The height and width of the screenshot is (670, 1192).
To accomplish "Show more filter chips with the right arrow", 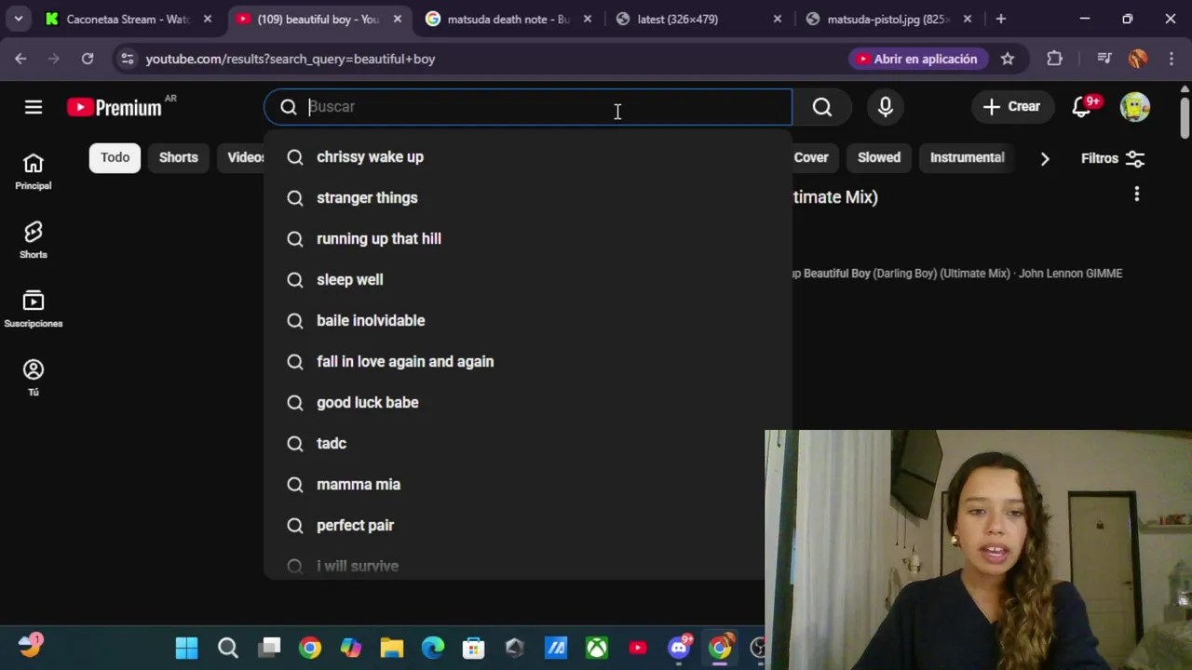I will (1045, 158).
